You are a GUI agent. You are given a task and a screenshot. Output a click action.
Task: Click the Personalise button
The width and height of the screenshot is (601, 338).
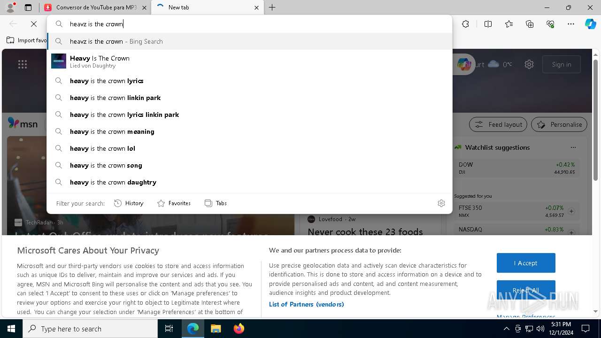[x=559, y=124]
